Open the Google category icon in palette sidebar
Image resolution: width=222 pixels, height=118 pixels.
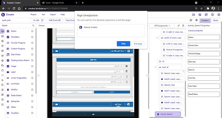[2, 85]
